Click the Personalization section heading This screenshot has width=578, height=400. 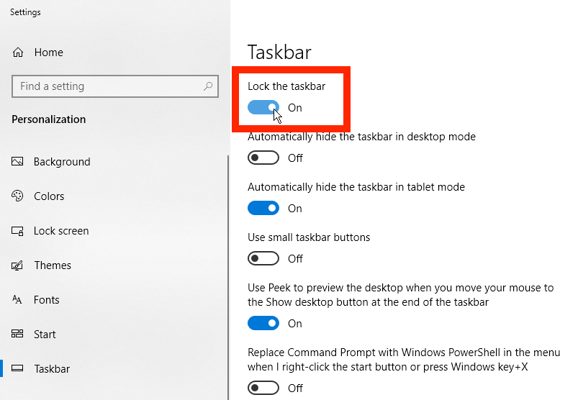(x=49, y=119)
